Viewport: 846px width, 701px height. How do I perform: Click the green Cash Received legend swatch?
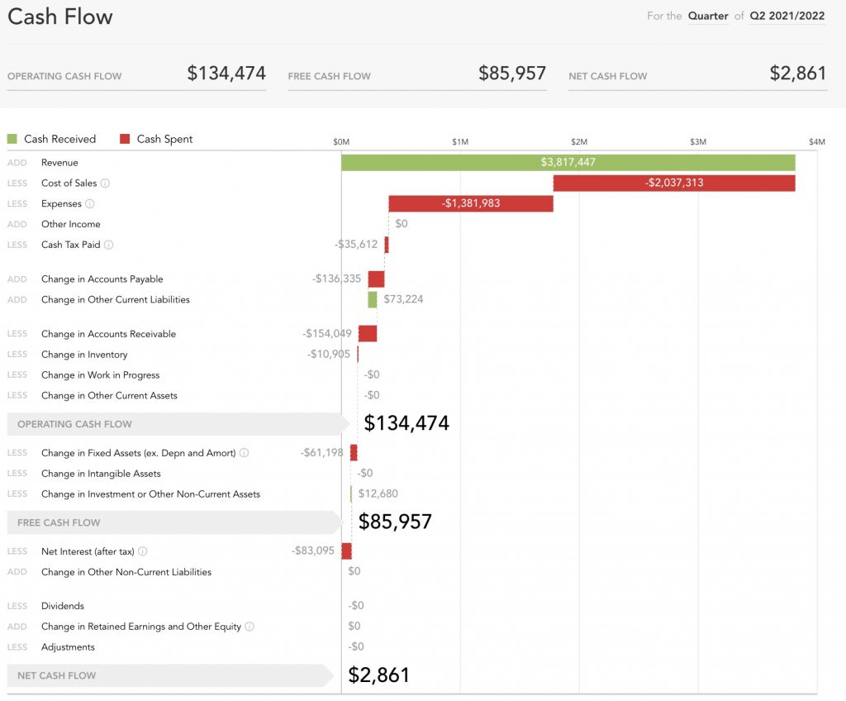tap(12, 139)
